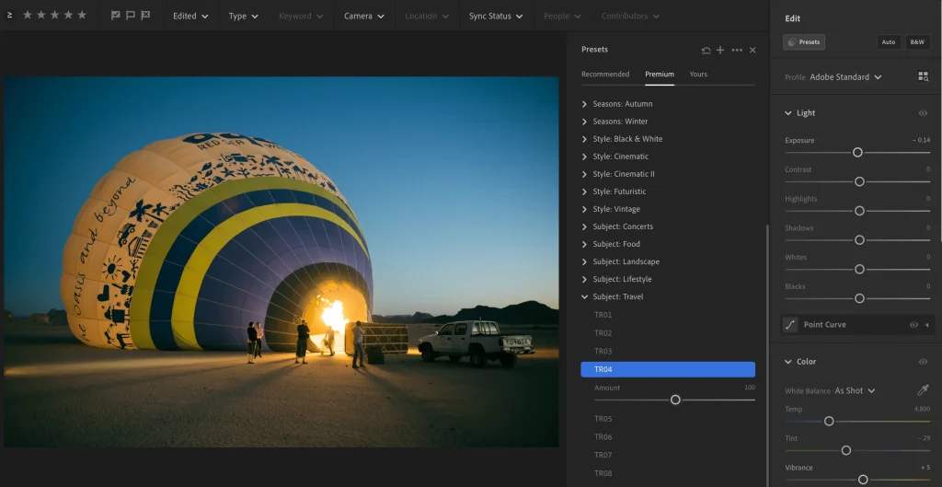Toggle visibility of Color panel edits
Screen dimensions: 942x487
coord(923,362)
